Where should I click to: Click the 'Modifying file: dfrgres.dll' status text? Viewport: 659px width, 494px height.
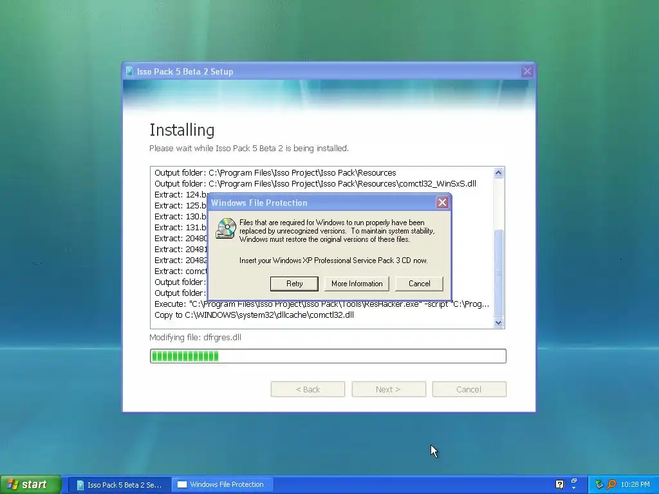pos(196,337)
